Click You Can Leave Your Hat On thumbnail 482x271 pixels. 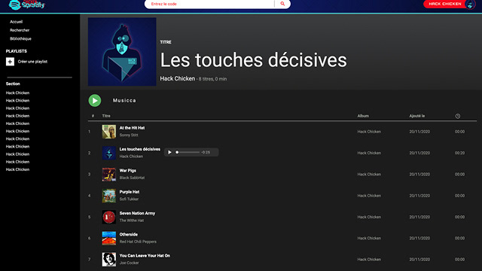tap(108, 259)
